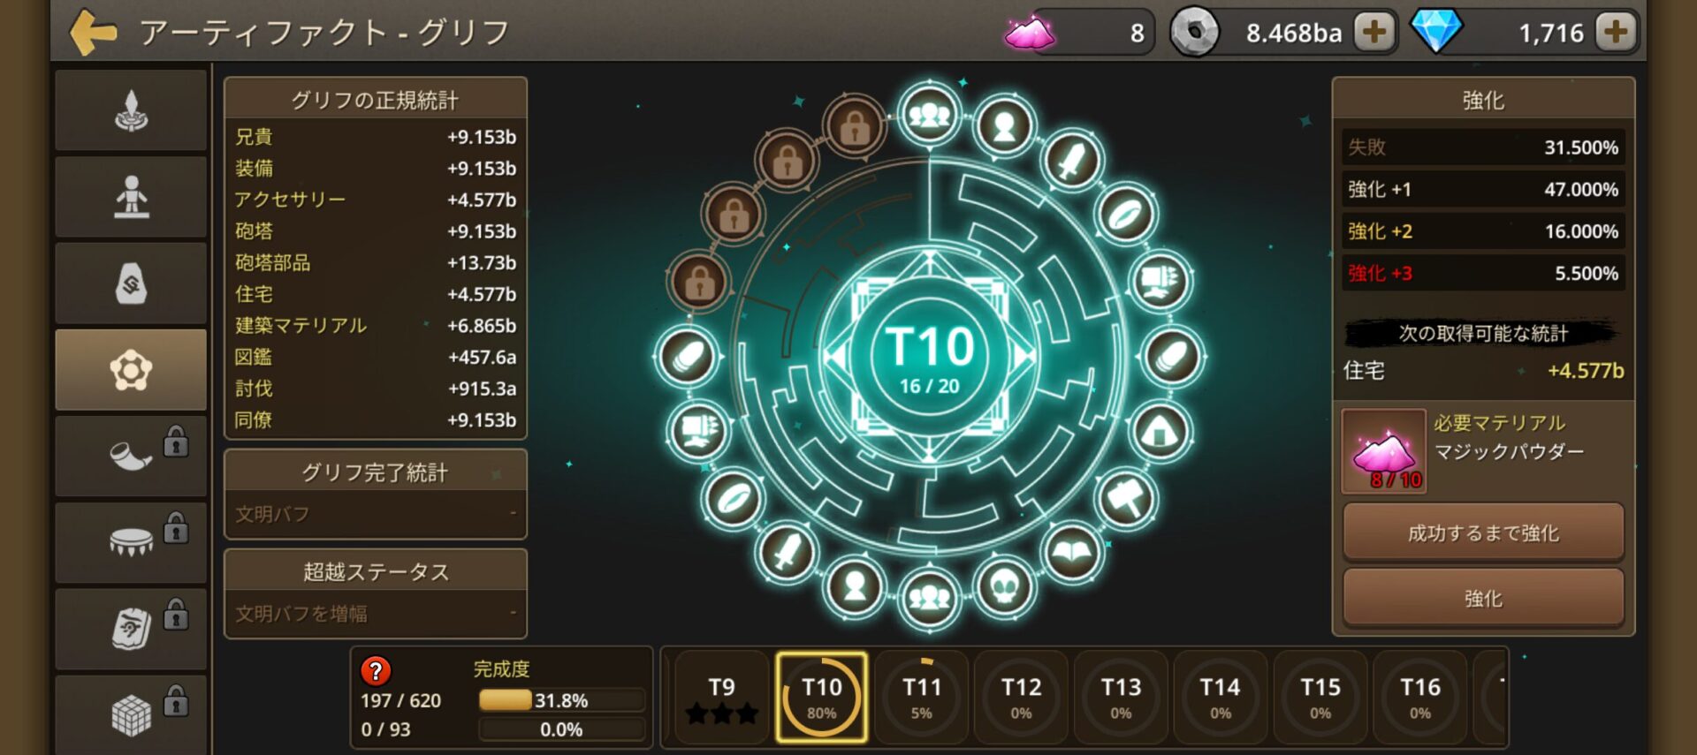Switch to the T11 tier tab
Screen dimensions: 1697x755
point(922,698)
